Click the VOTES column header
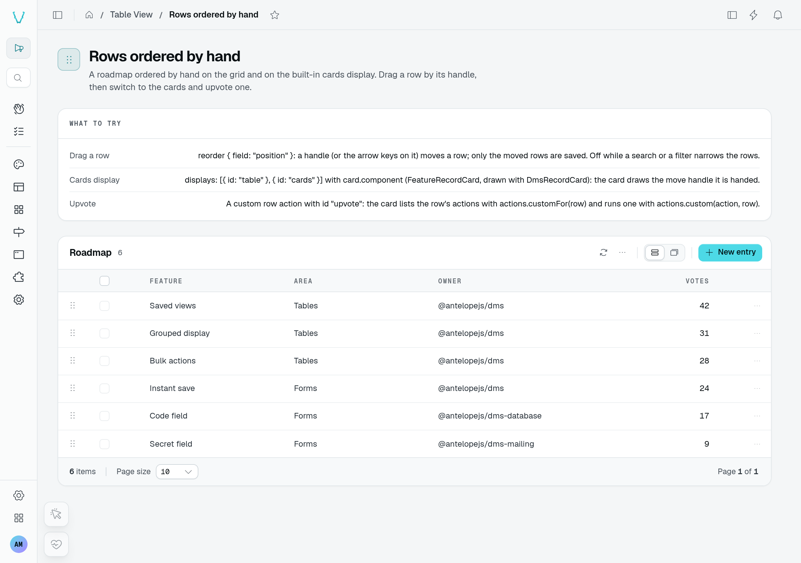 pos(697,281)
